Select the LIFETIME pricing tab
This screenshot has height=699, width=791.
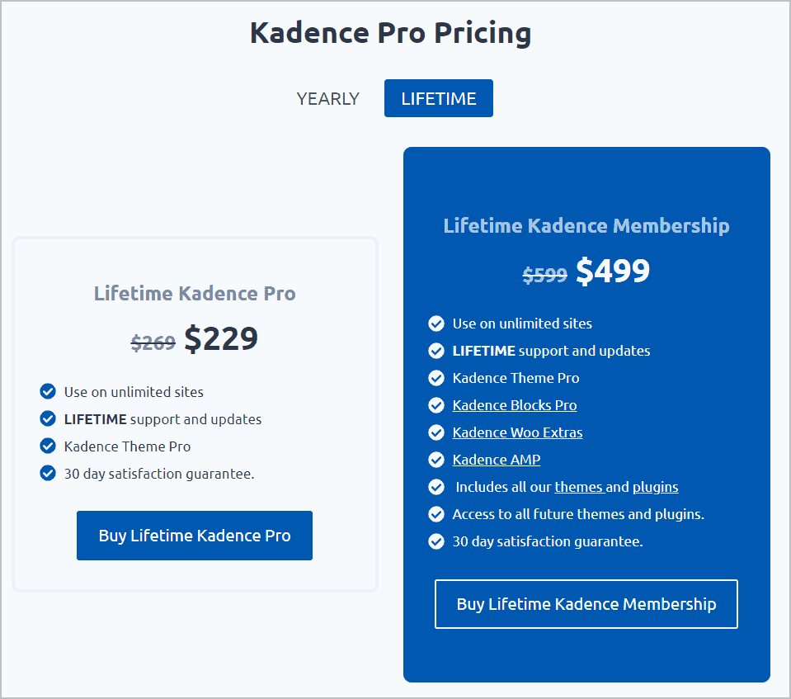coord(438,97)
